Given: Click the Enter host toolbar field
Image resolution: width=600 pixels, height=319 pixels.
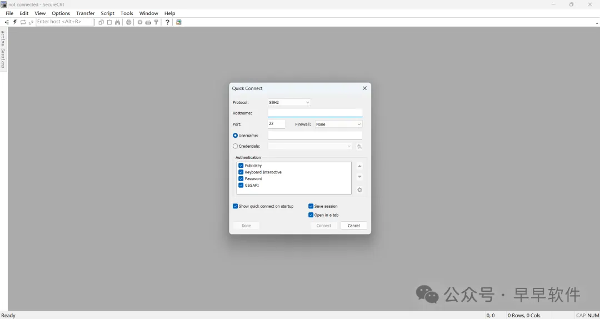Looking at the screenshot, I should point(64,22).
